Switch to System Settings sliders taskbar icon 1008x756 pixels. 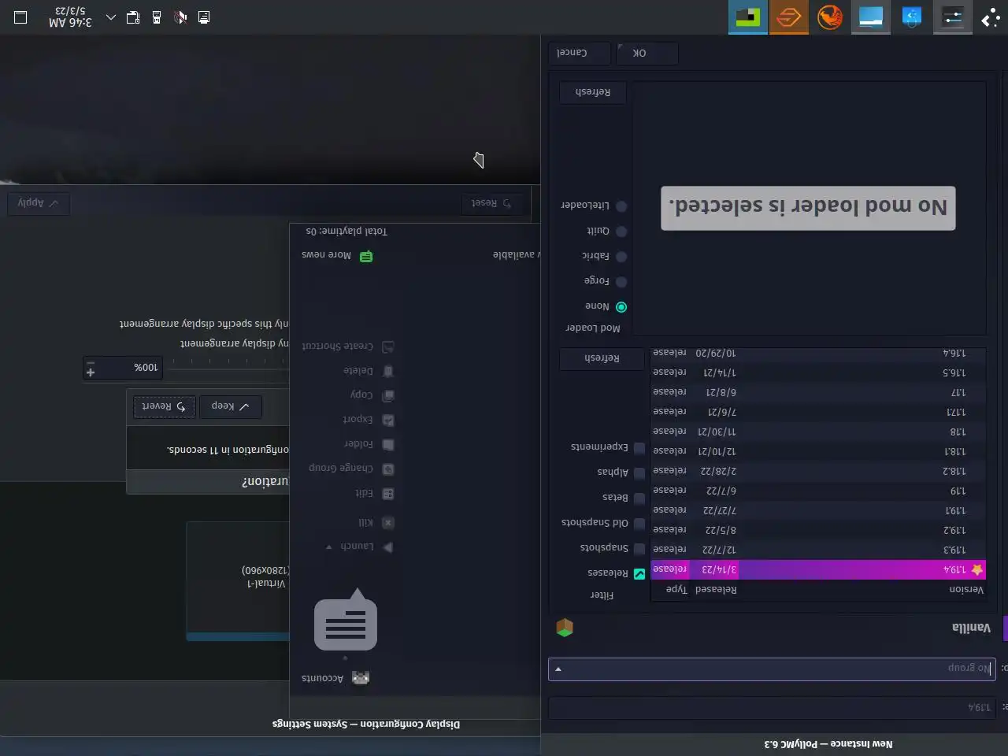coord(953,17)
